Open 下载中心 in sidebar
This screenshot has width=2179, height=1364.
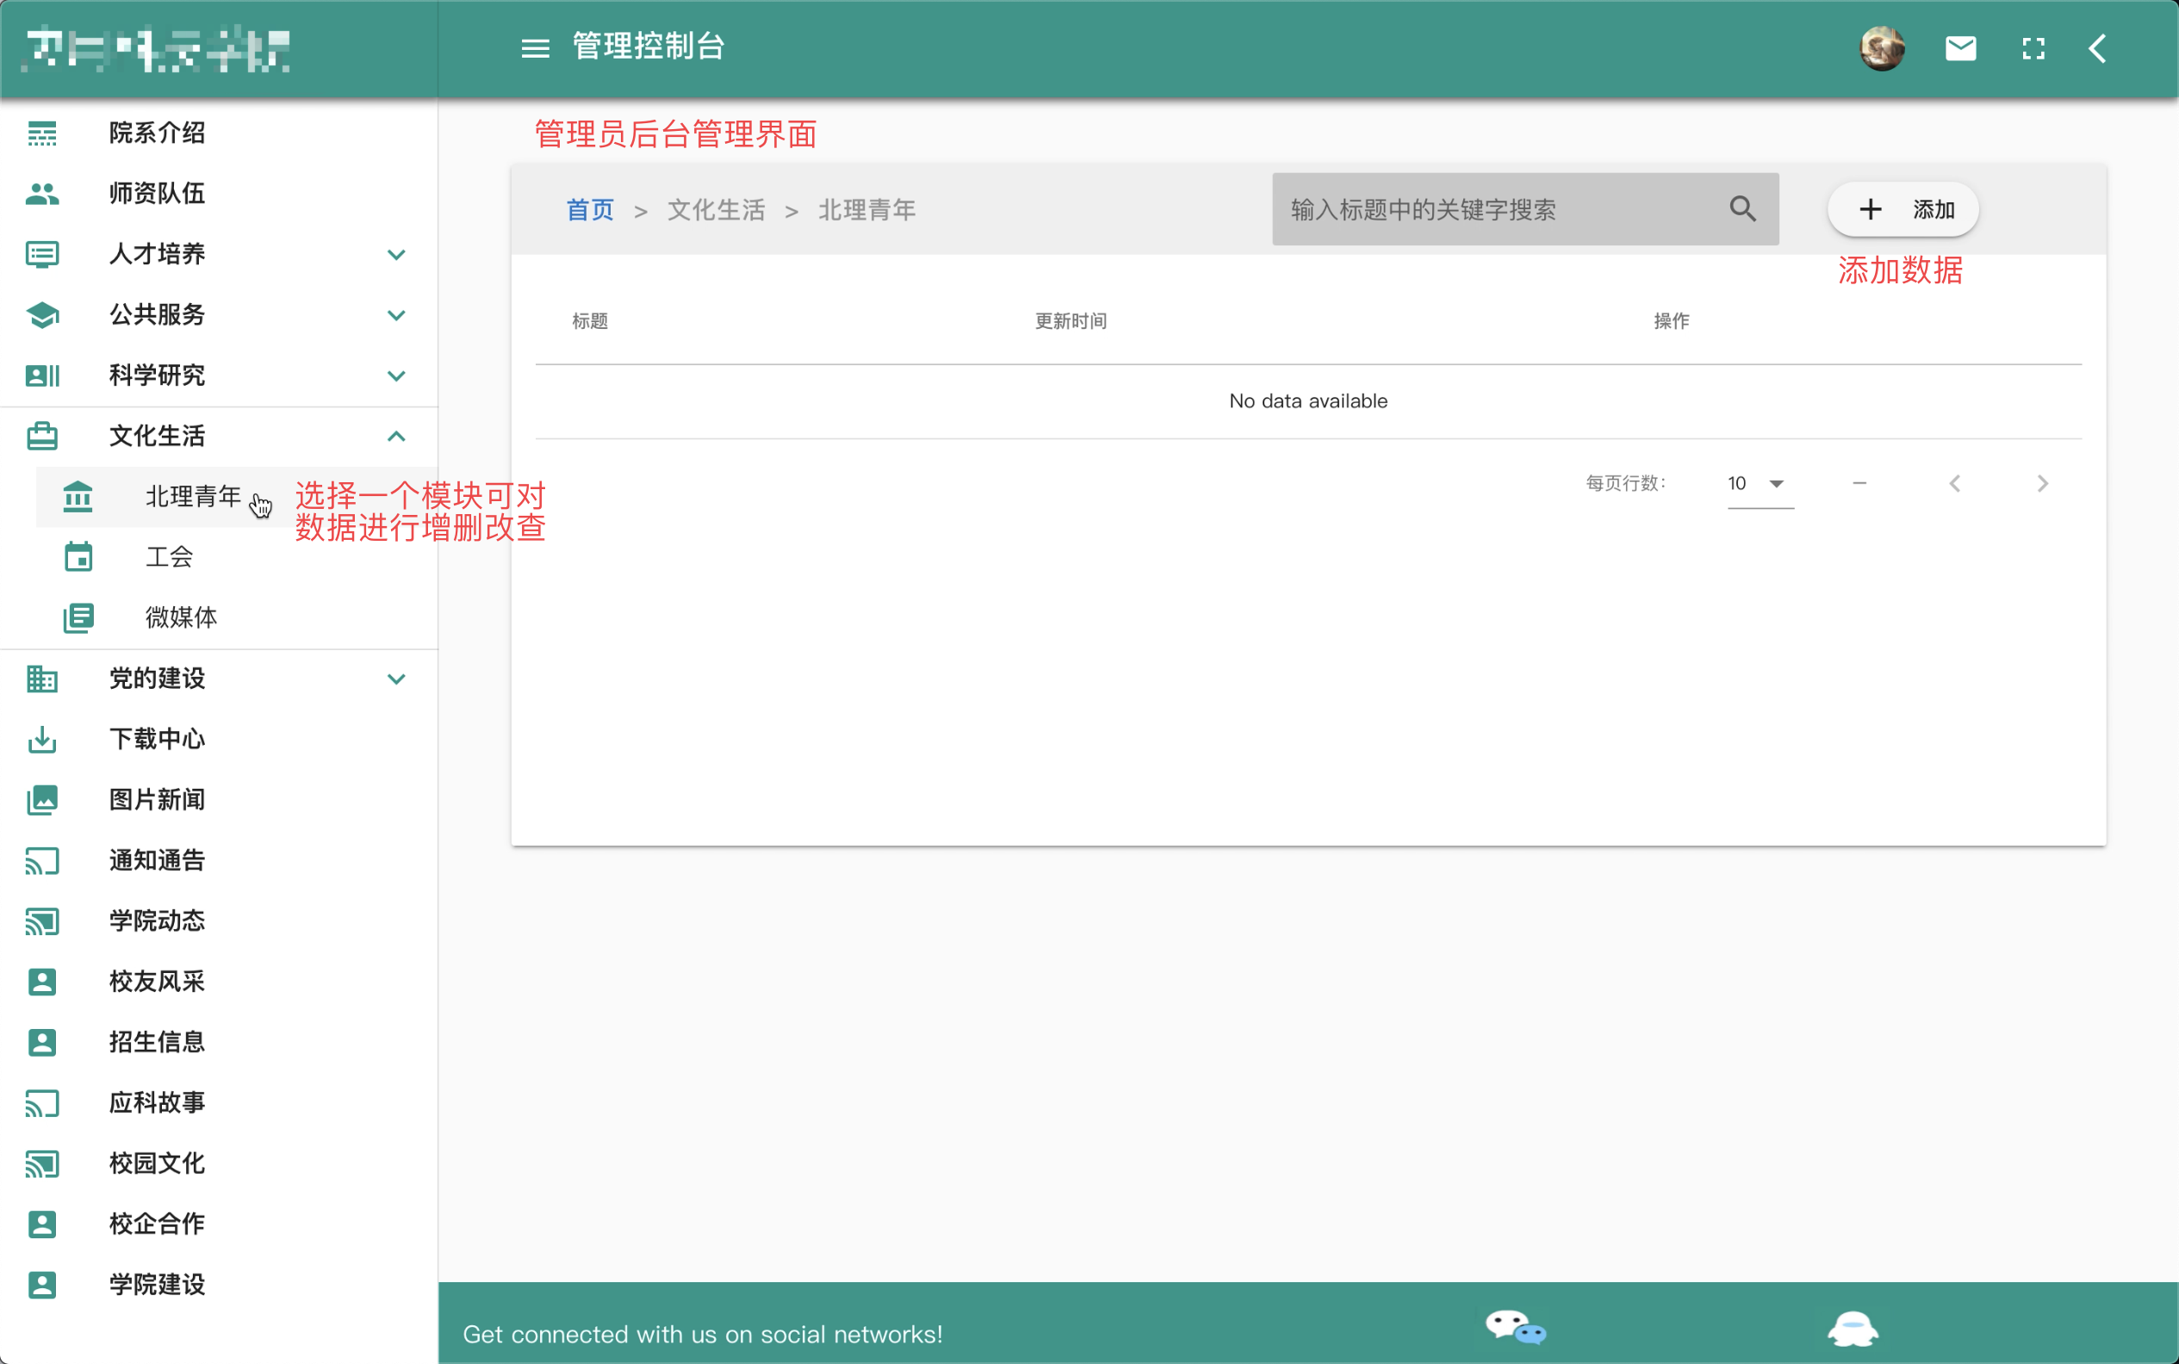click(157, 739)
